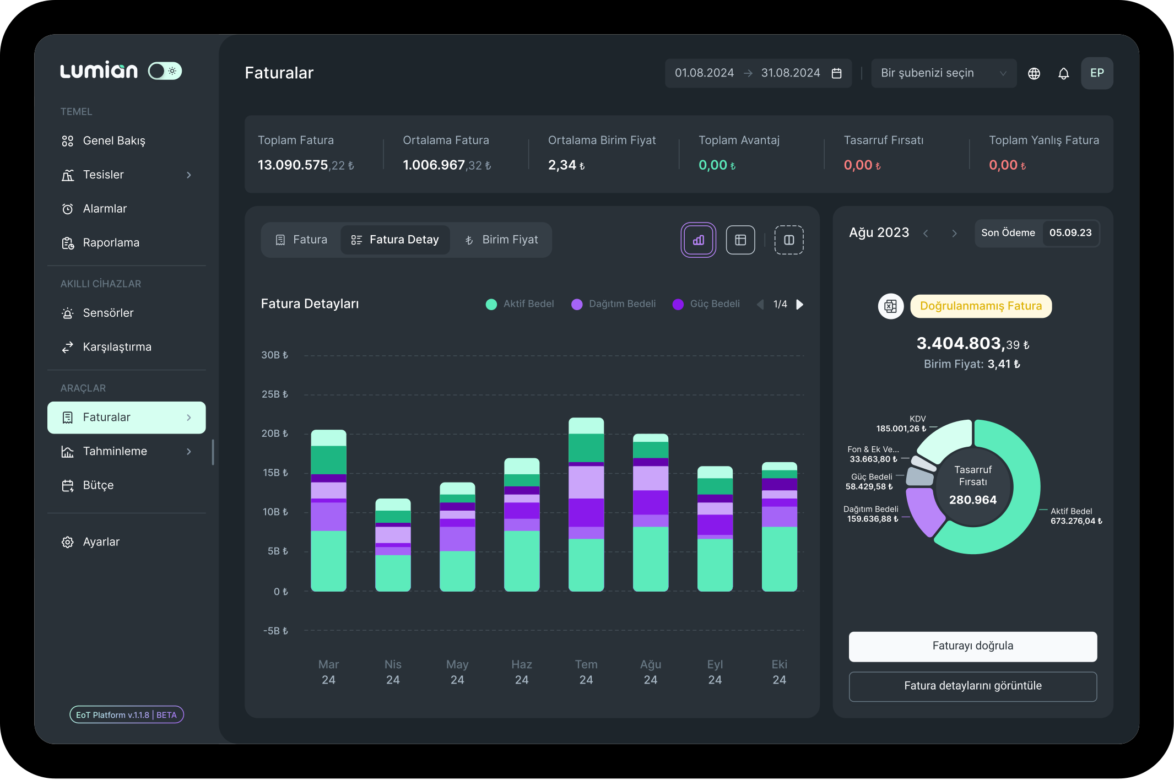Click the start date 01.08.2024 field
Screen dimensions: 1174x780
coord(704,73)
